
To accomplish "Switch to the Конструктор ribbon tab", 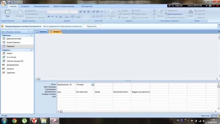I will [87, 6].
